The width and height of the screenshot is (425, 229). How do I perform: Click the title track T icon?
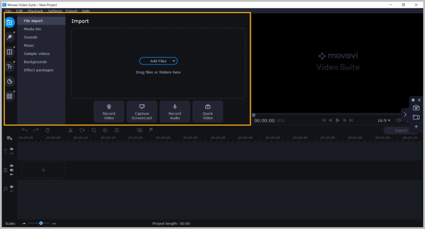(x=5, y=151)
